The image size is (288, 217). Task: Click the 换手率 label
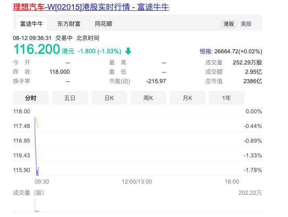pos(21,81)
